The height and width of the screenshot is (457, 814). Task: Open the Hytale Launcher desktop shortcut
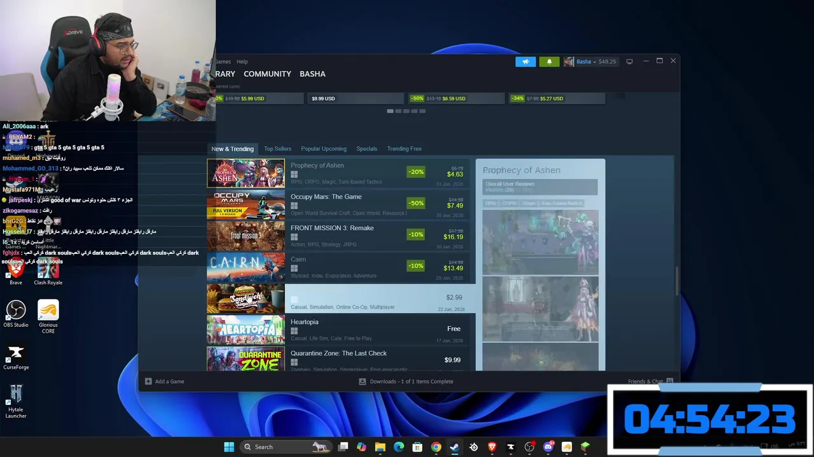point(16,402)
